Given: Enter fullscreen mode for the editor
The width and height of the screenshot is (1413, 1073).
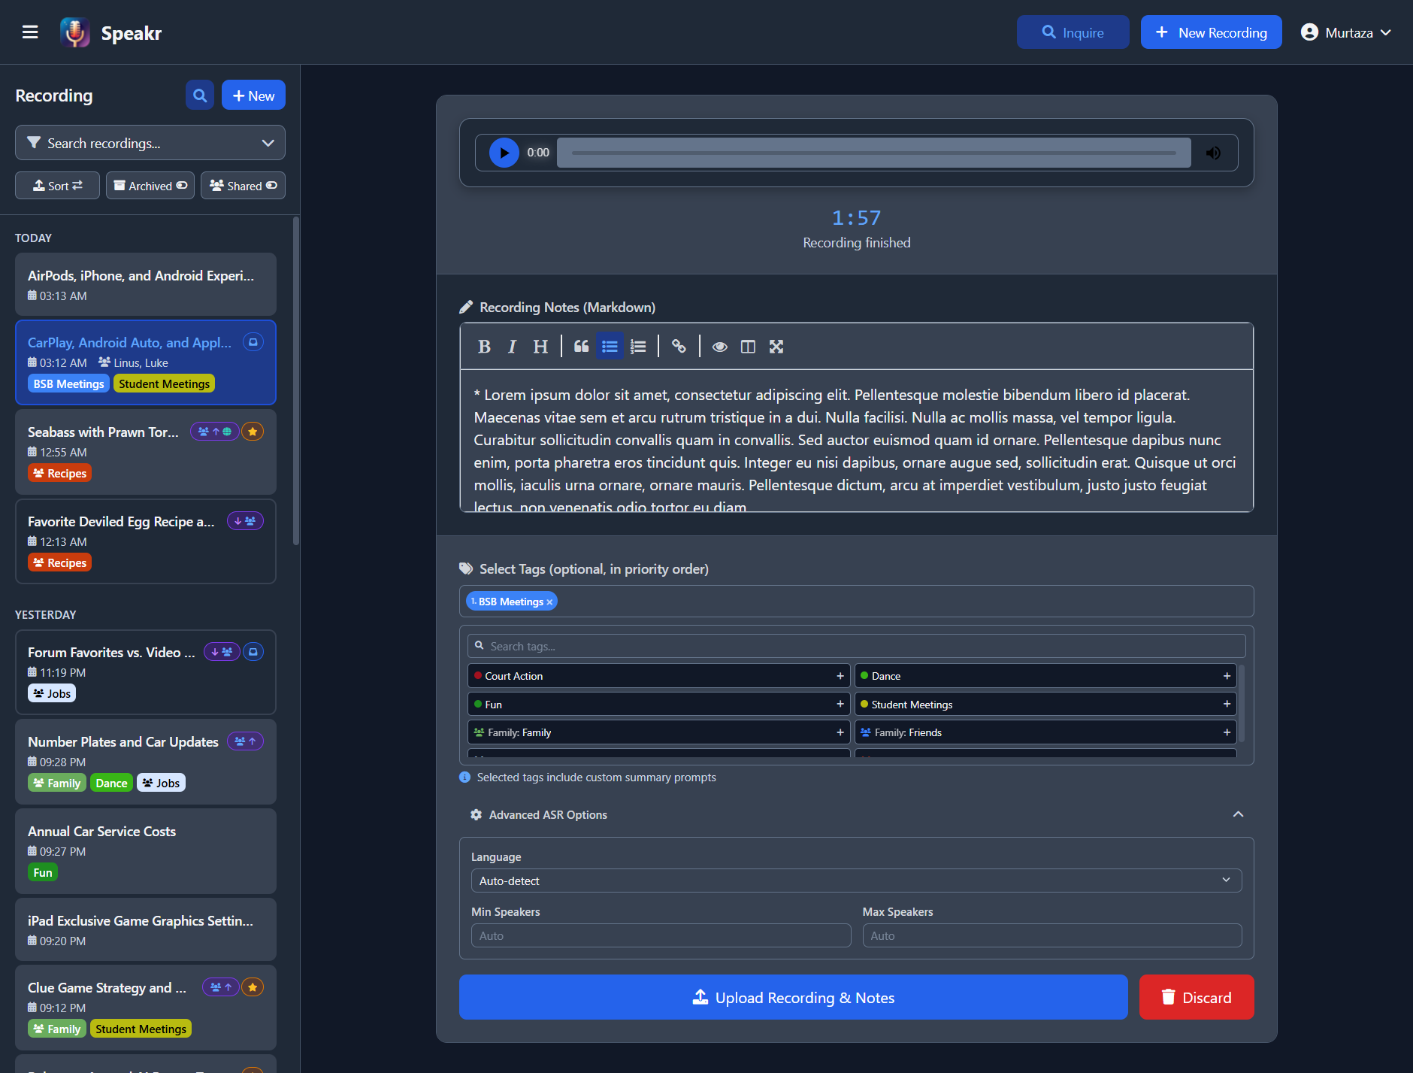Looking at the screenshot, I should 776,347.
